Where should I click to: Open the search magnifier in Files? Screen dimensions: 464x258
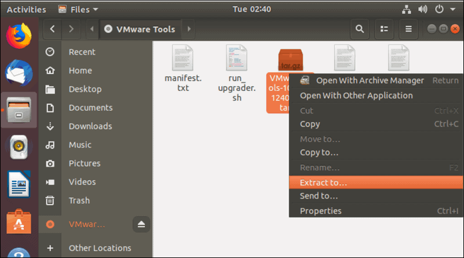click(x=360, y=29)
